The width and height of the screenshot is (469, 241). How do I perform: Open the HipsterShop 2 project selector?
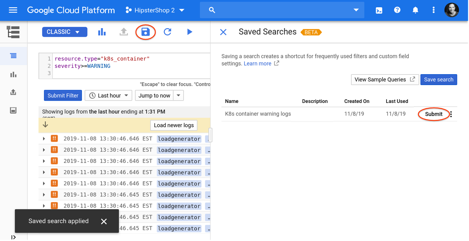click(155, 10)
